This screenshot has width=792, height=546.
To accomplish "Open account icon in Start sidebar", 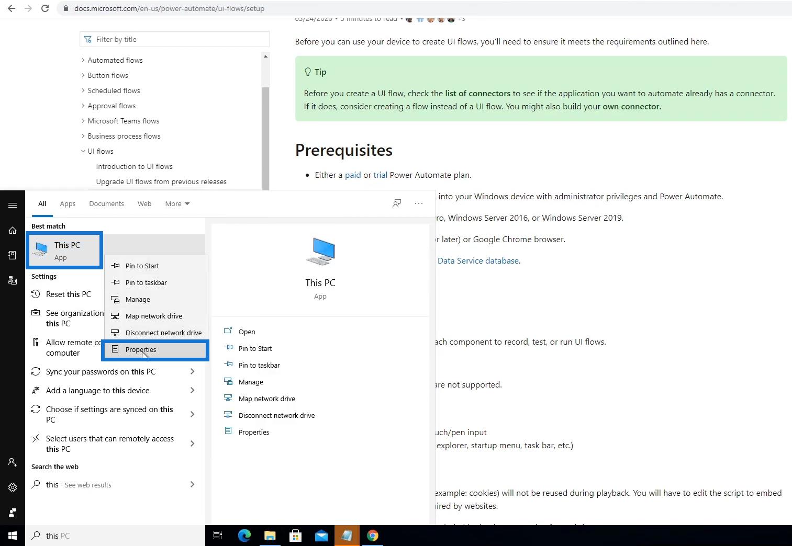I will 13,462.
